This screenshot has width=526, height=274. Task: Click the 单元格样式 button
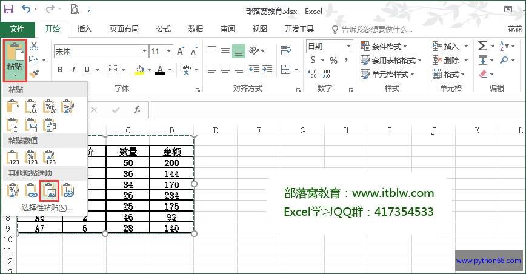[388, 74]
